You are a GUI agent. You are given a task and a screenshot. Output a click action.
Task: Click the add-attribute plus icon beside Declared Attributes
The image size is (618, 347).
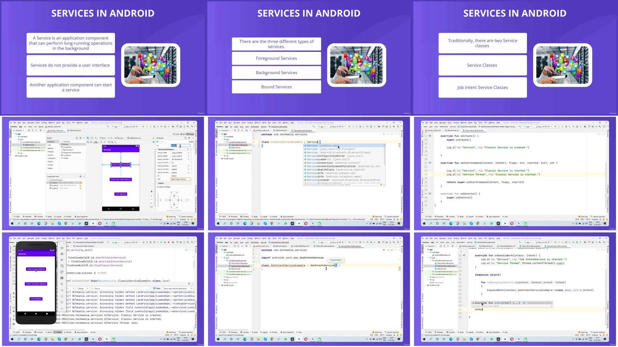click(x=188, y=149)
